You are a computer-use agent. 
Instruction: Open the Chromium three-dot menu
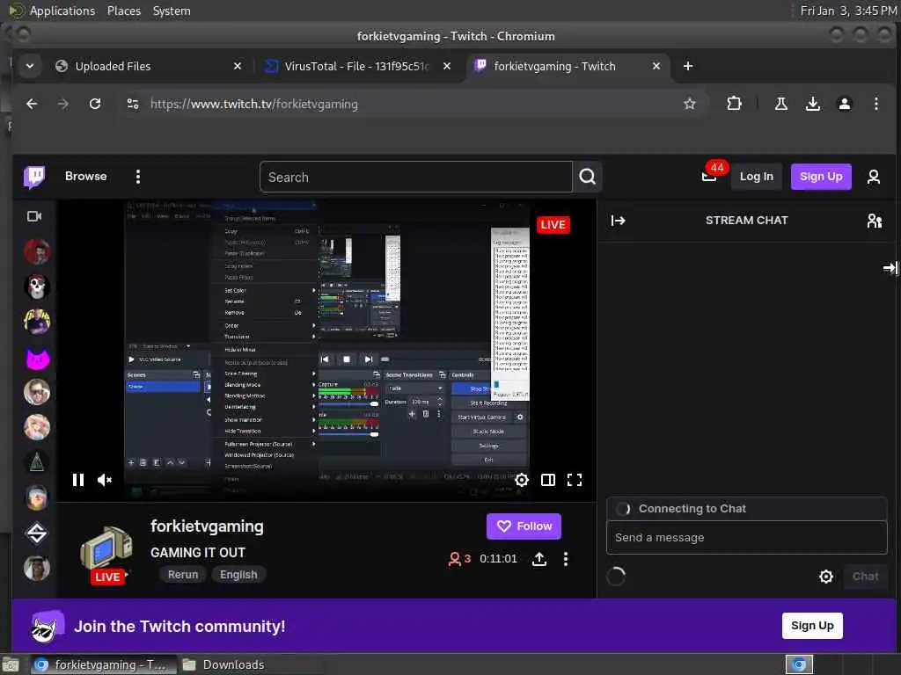coord(875,104)
